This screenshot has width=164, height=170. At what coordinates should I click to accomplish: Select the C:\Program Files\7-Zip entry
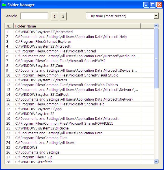tap(79, 157)
